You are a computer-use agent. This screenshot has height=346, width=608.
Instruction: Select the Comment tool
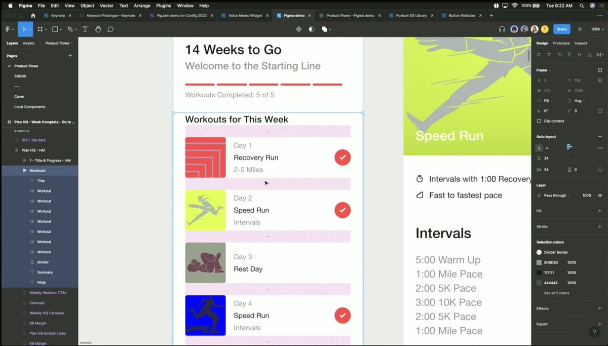click(110, 29)
